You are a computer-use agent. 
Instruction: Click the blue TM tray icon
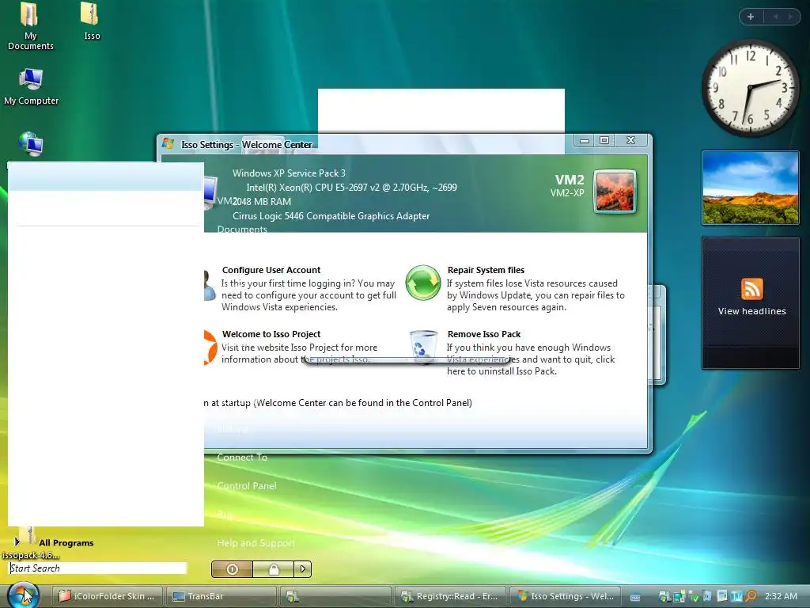pyautogui.click(x=736, y=597)
